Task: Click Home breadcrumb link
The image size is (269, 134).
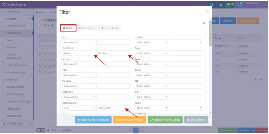Action: [x=42, y=12]
